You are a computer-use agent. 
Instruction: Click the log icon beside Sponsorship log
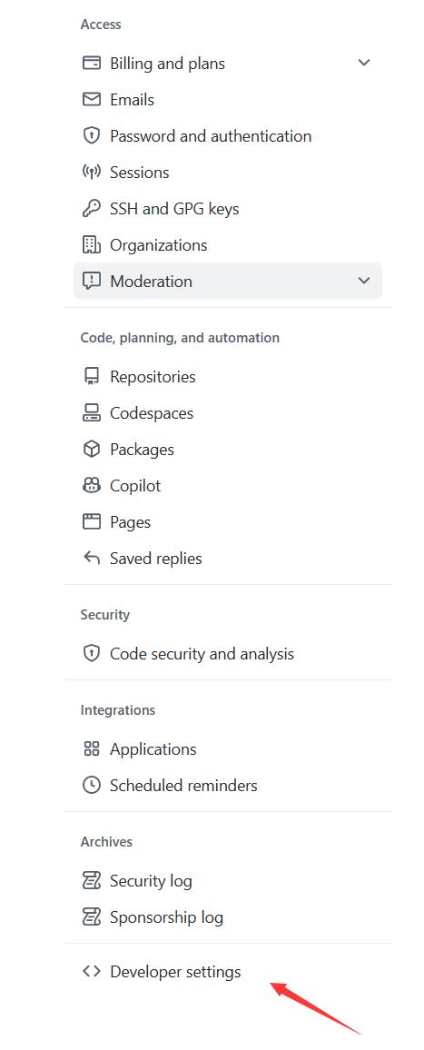(91, 916)
